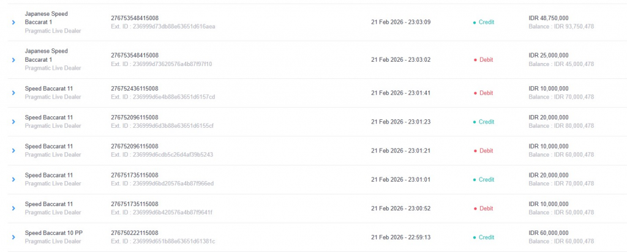
Task: Click the Debit status on IDR 25,000,000 row
Action: click(x=486, y=60)
